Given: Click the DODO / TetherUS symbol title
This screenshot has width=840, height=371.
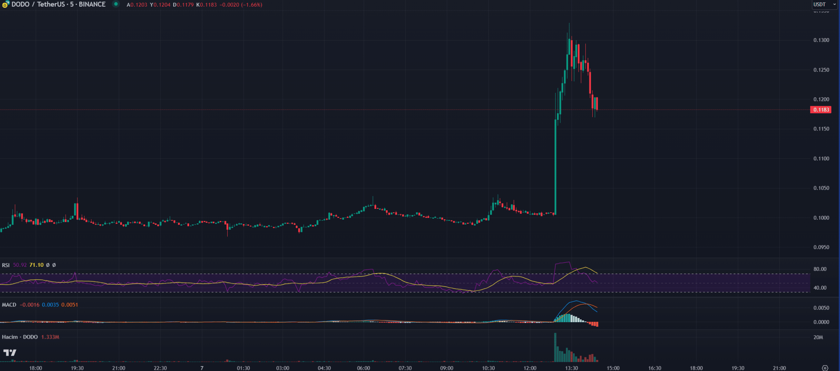Looking at the screenshot, I should click(x=58, y=5).
